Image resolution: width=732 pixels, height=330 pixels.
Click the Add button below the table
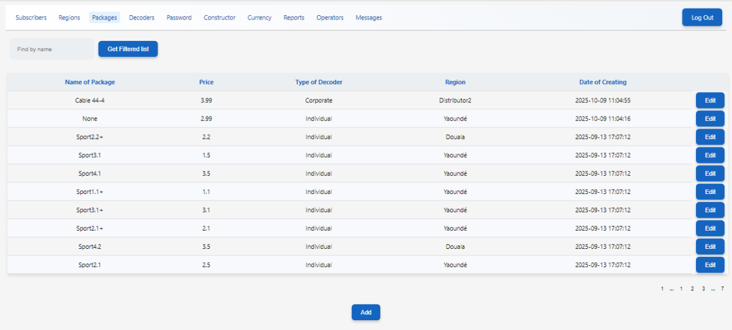pyautogui.click(x=366, y=312)
